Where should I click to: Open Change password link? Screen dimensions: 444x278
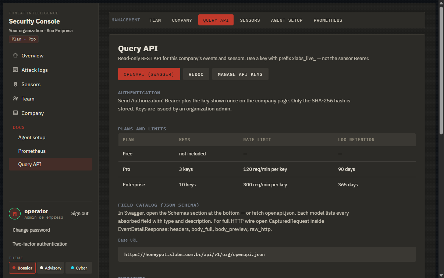31,230
